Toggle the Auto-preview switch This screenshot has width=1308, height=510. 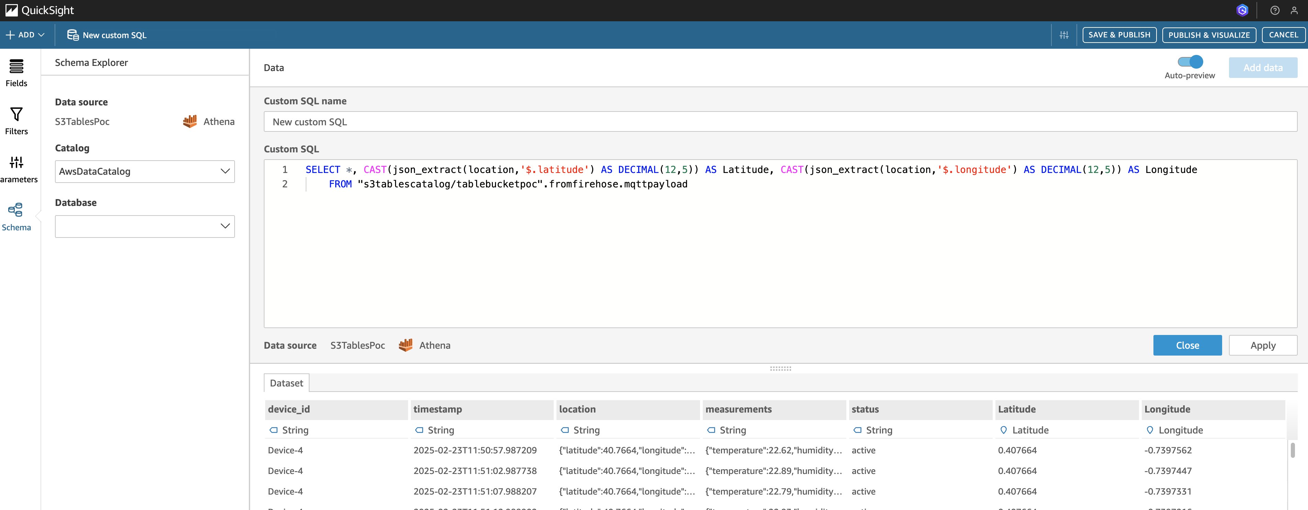1190,62
